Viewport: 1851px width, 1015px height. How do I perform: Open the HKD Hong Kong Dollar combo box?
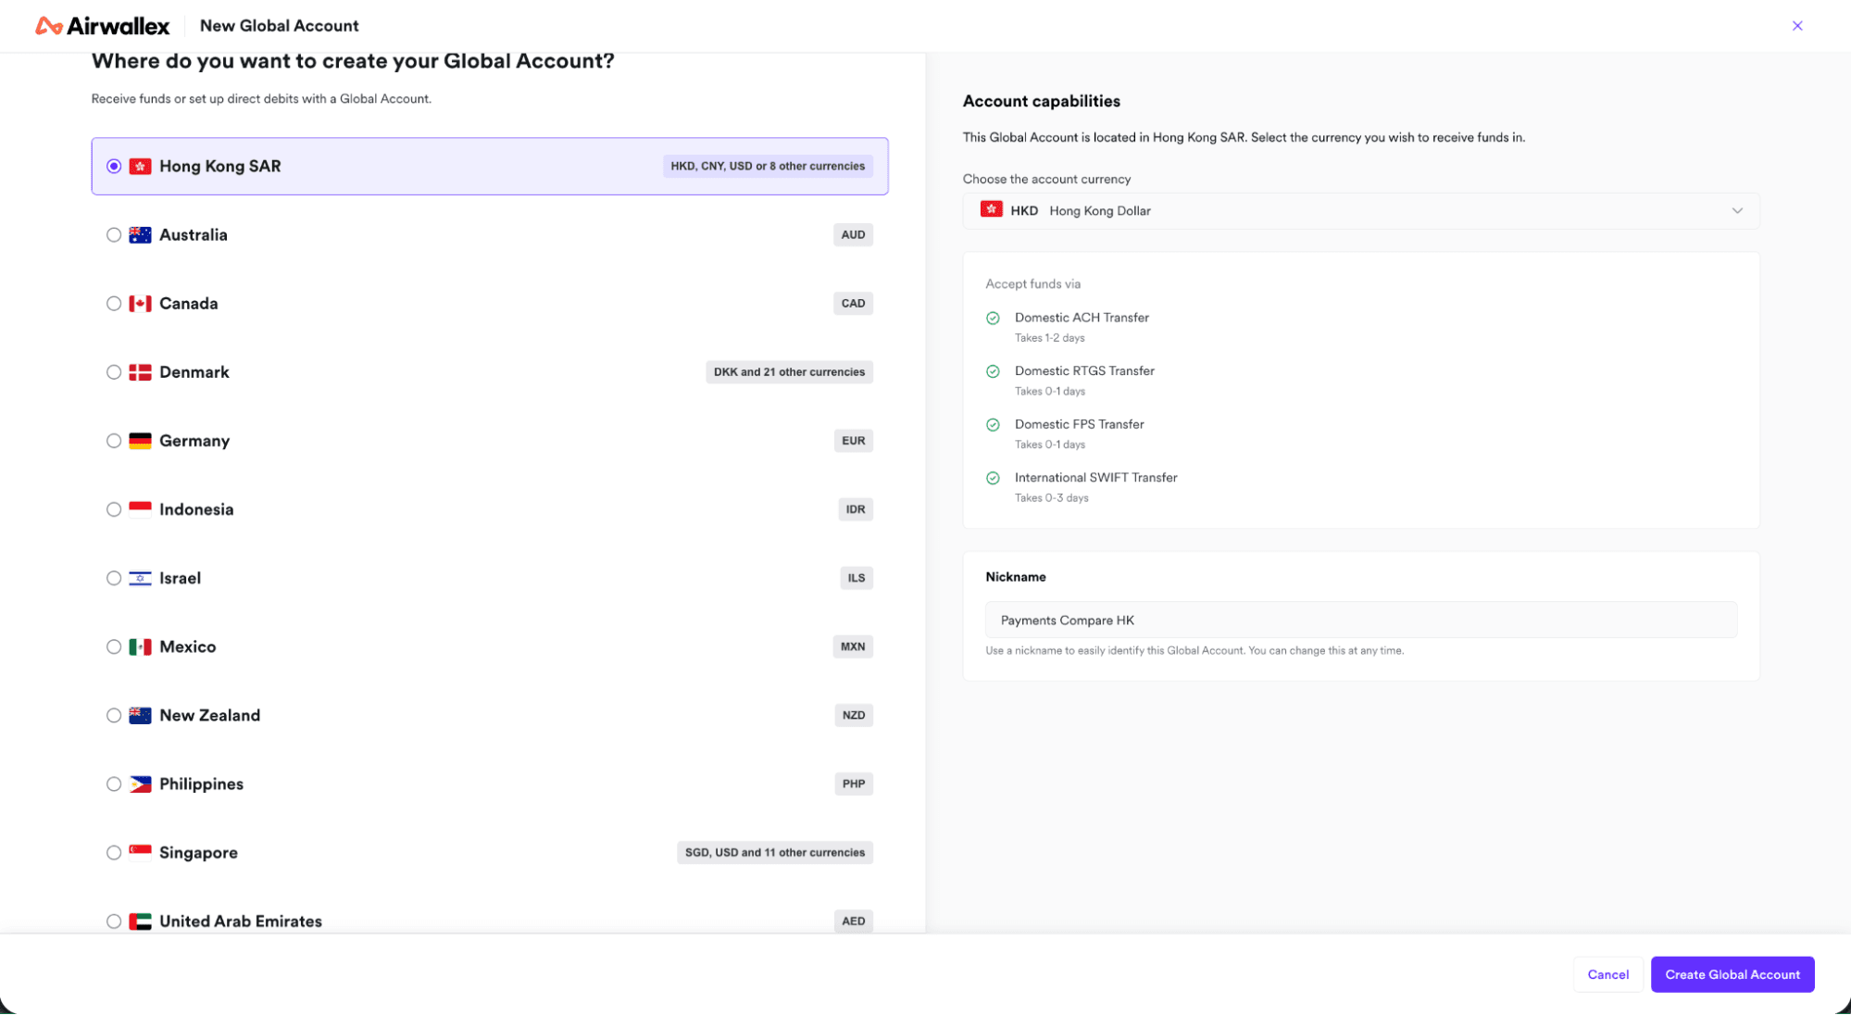point(1360,211)
